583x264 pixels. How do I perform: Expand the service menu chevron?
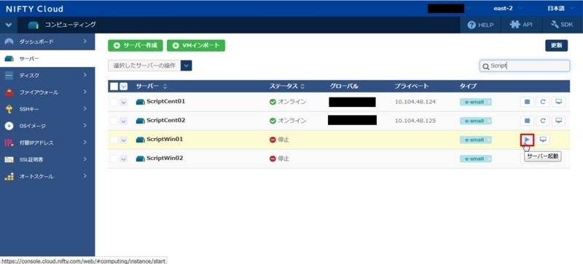[9, 25]
